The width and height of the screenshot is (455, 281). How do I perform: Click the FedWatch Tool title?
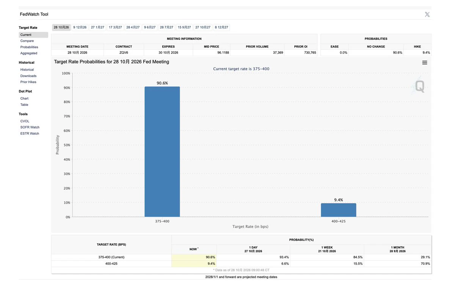[x=34, y=14]
